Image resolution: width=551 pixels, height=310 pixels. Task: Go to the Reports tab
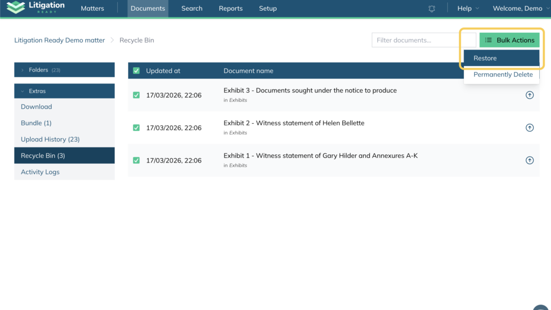[x=230, y=9]
